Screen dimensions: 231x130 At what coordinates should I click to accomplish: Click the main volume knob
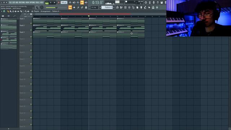click(x=37, y=7)
